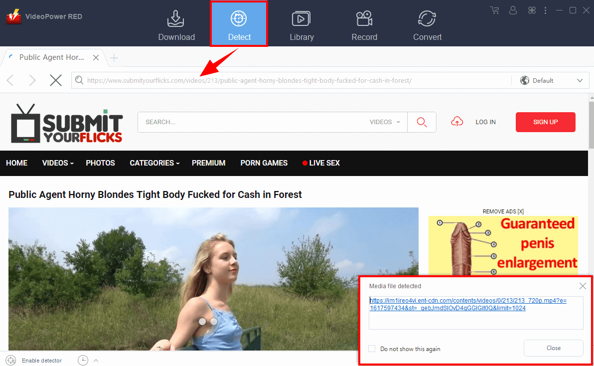Stop loading the current page
This screenshot has width=594, height=366.
[56, 80]
